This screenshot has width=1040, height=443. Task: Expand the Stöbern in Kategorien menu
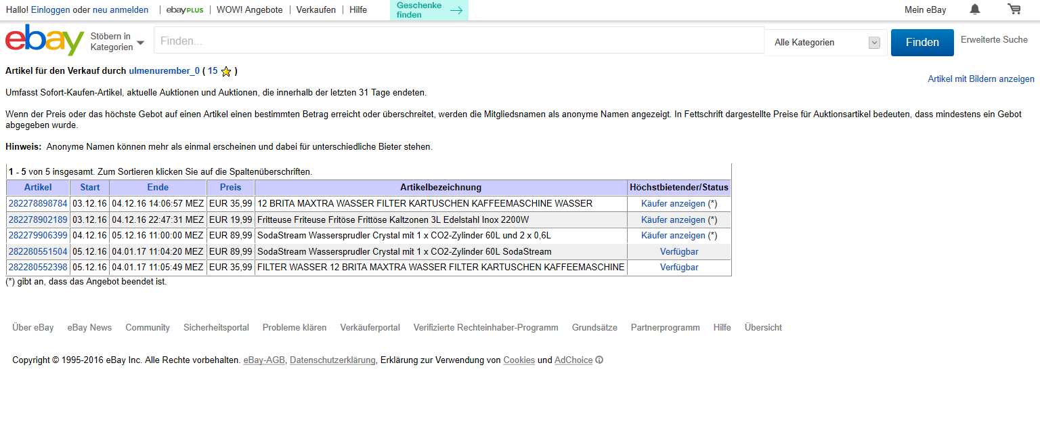tap(117, 42)
